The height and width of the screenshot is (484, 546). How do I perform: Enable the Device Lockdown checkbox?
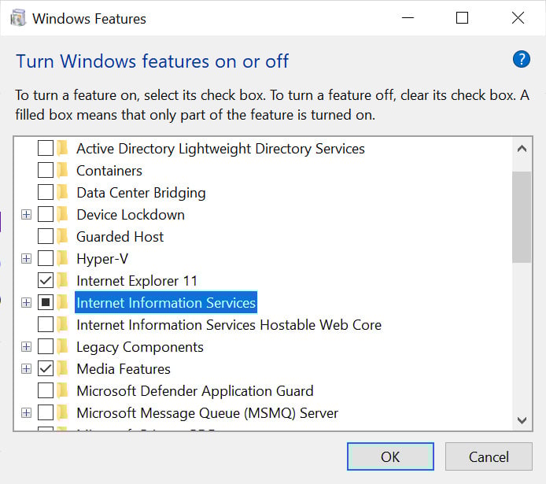(46, 214)
